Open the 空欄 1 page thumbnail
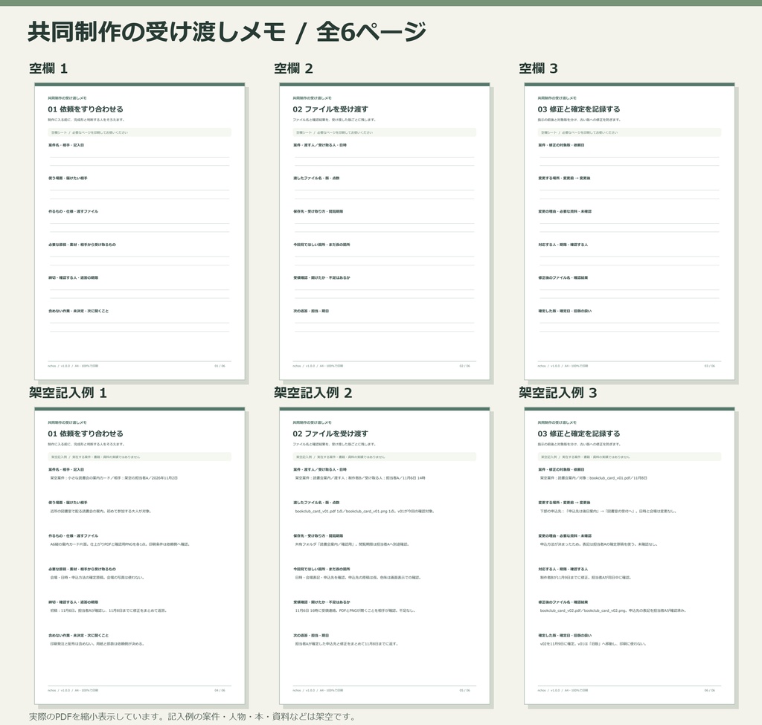Screen dimensions: 762x725 139,231
